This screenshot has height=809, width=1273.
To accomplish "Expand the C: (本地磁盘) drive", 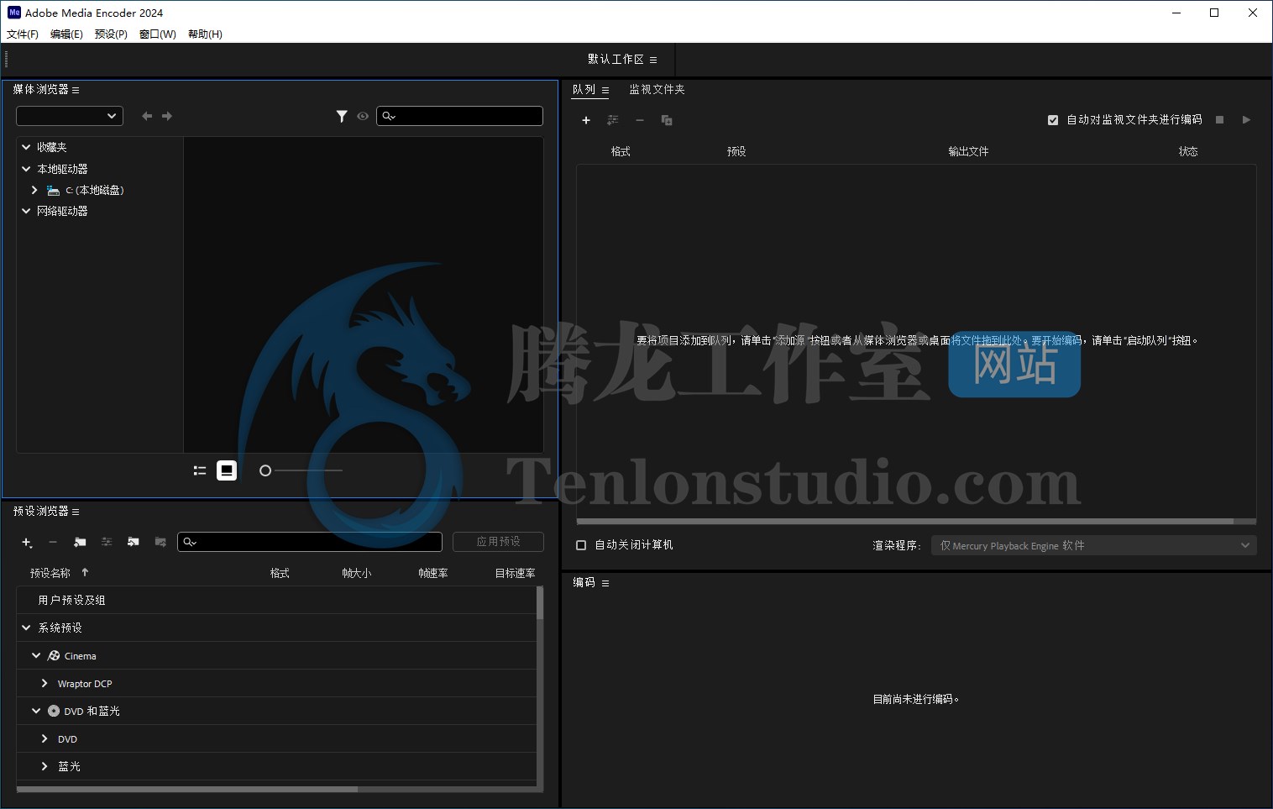I will pos(34,190).
